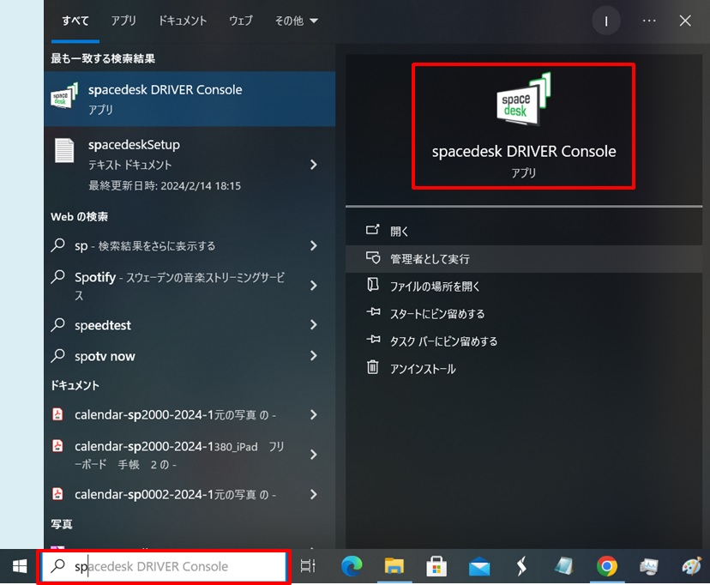Viewport: 710px width, 585px height.
Task: Select ファイルの場所を開く
Action: (x=524, y=286)
